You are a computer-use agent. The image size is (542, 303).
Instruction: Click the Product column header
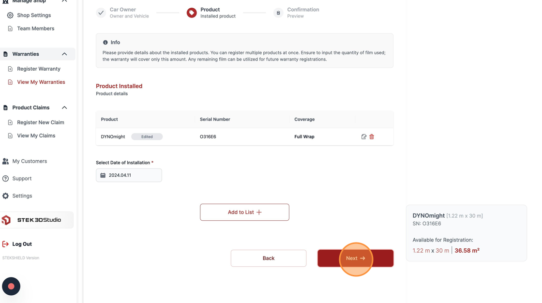(x=109, y=120)
